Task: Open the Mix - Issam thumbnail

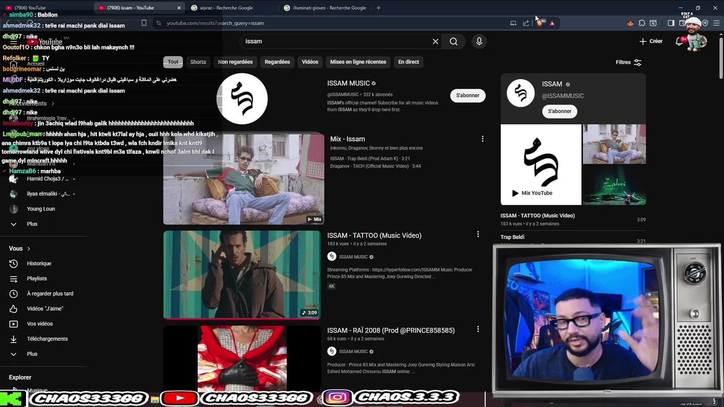Action: pos(244,179)
